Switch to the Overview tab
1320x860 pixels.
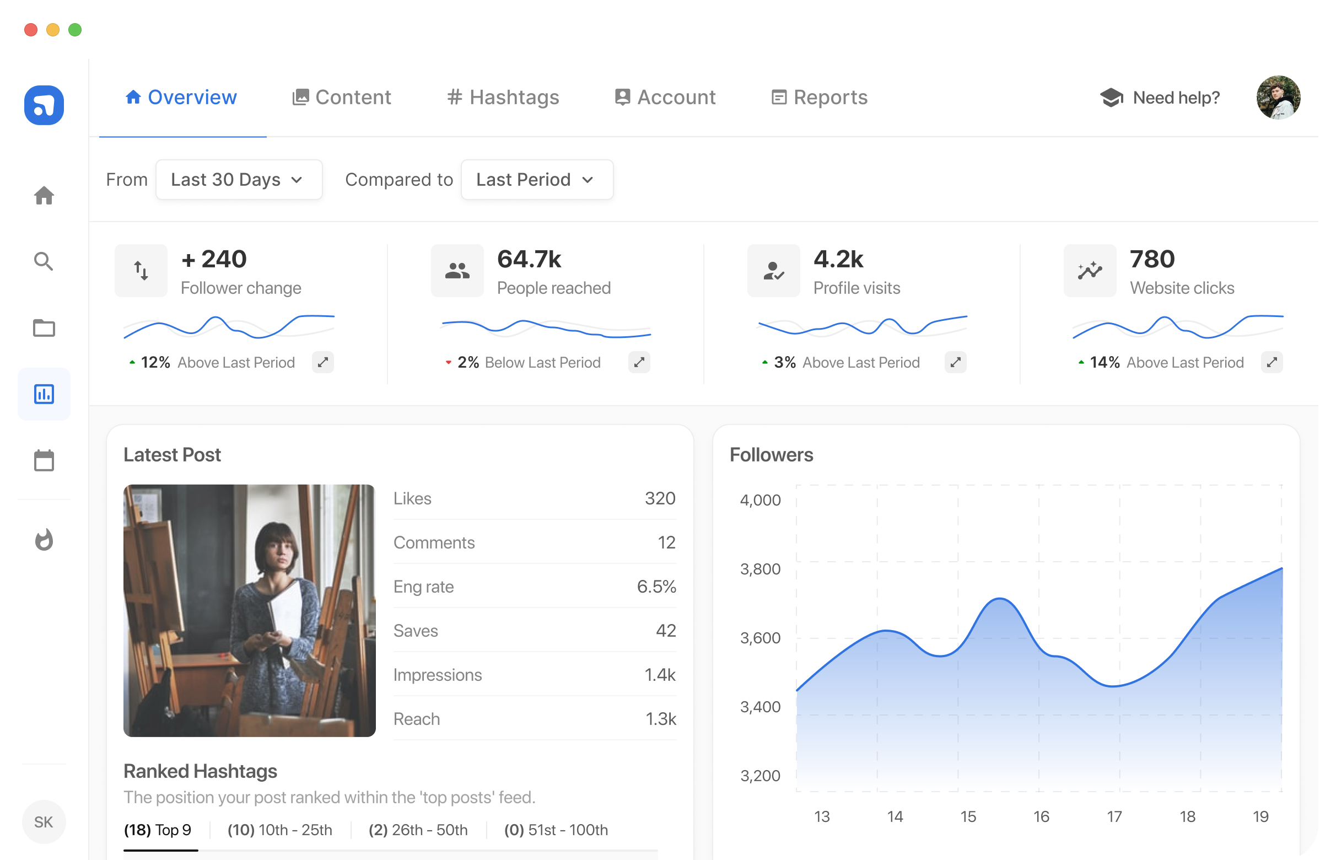point(181,98)
